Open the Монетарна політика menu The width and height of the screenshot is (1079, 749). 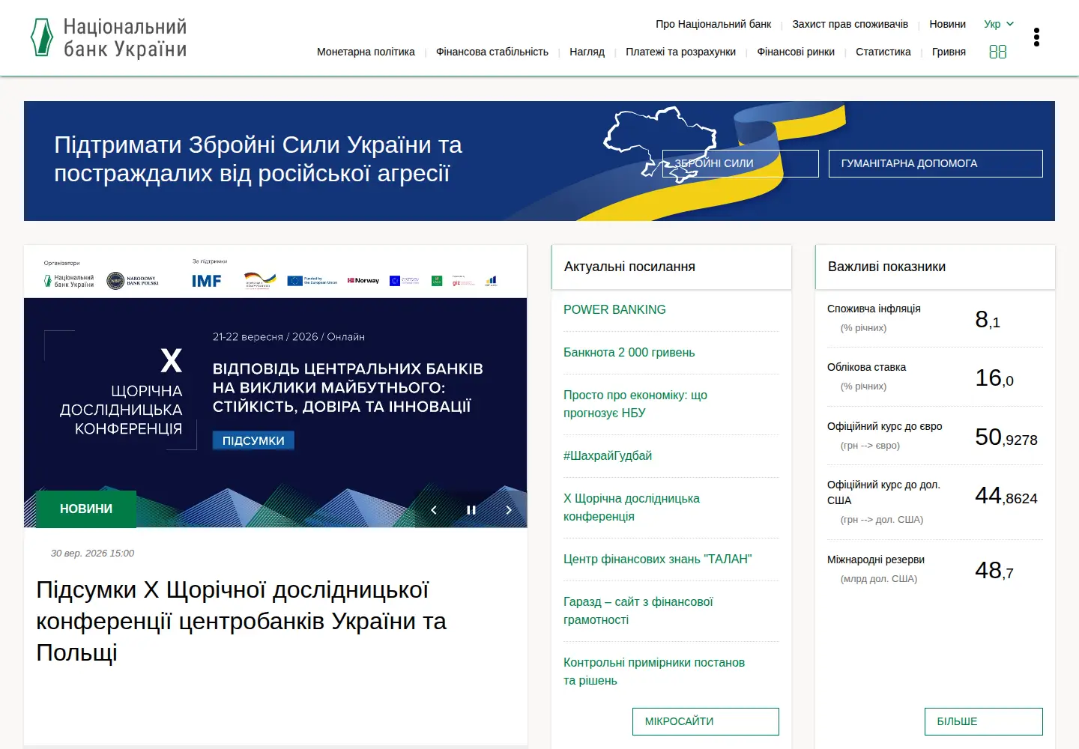click(366, 52)
